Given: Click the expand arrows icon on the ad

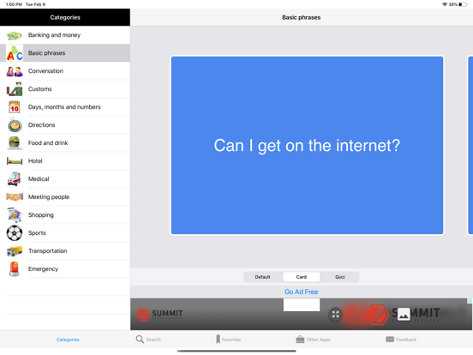Looking at the screenshot, I should [x=335, y=314].
